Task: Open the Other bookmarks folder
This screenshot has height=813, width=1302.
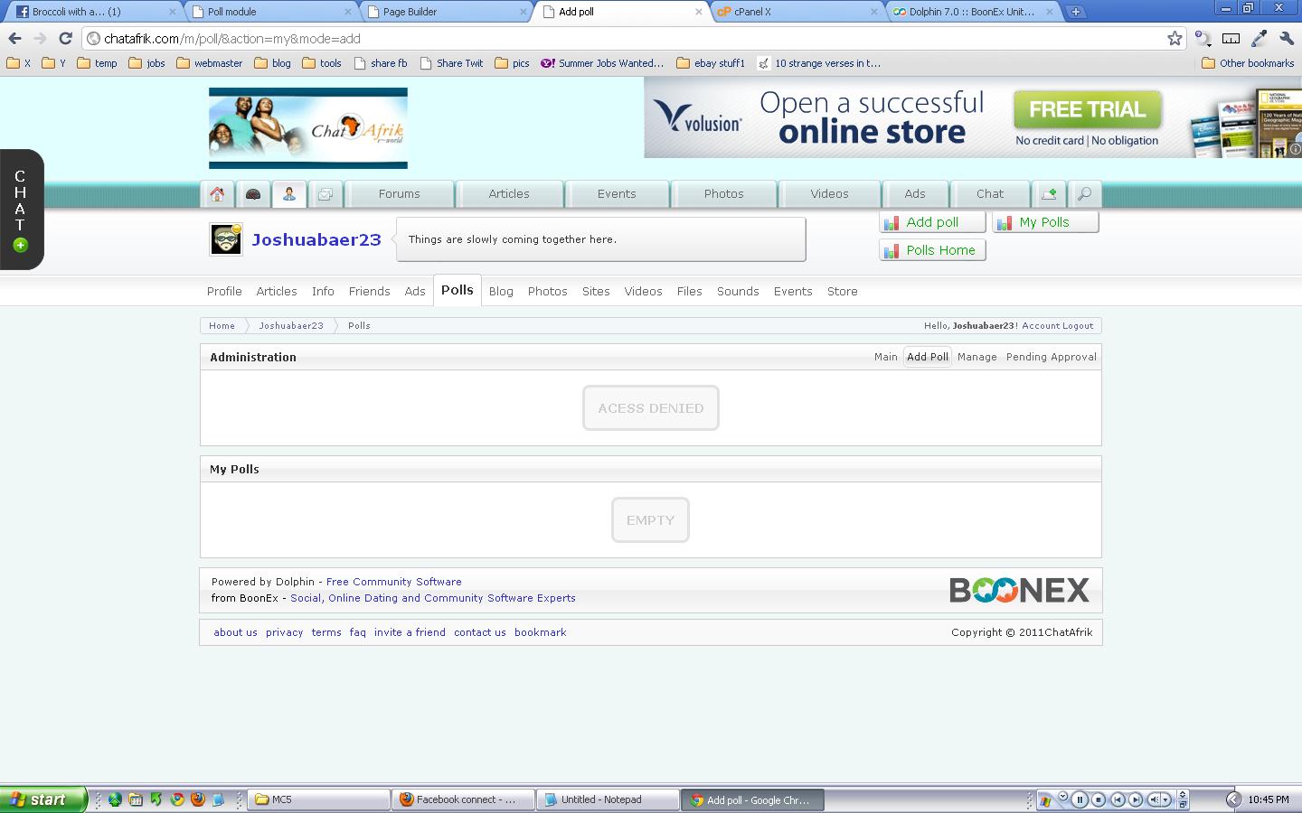Action: click(x=1248, y=63)
